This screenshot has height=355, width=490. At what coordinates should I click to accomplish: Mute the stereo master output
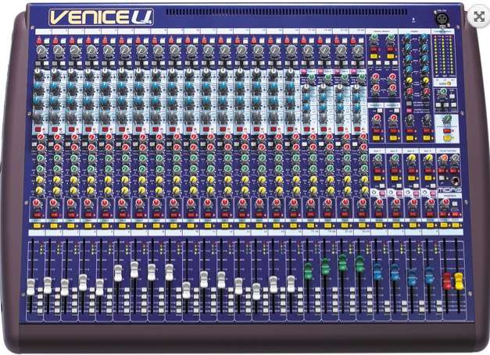pyautogui.click(x=444, y=215)
